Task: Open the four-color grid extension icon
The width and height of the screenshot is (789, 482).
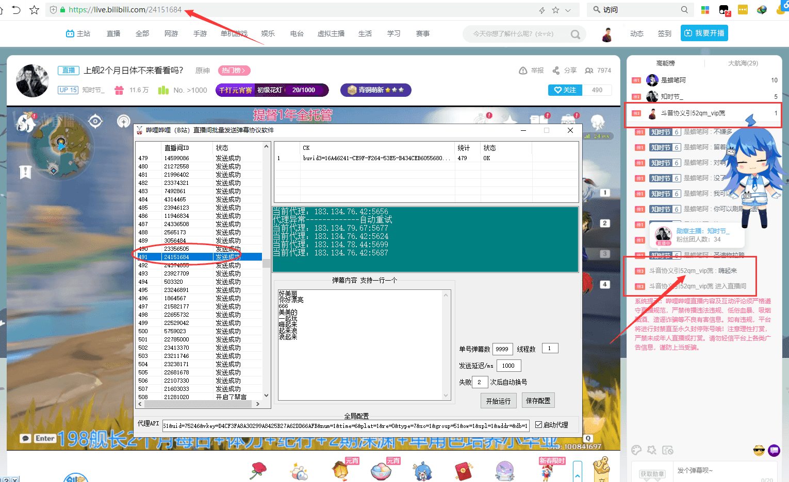Action: 705,10
